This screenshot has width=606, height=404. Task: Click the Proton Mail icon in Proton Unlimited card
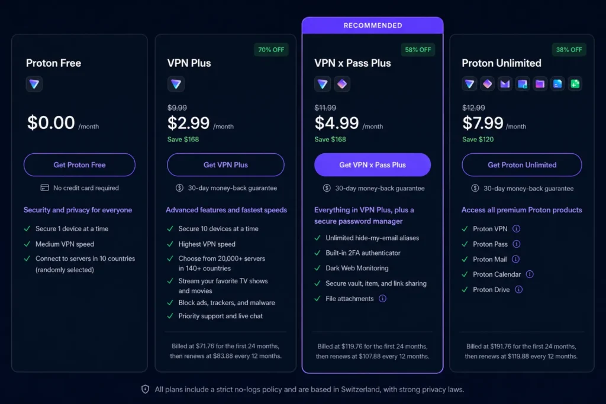click(505, 84)
